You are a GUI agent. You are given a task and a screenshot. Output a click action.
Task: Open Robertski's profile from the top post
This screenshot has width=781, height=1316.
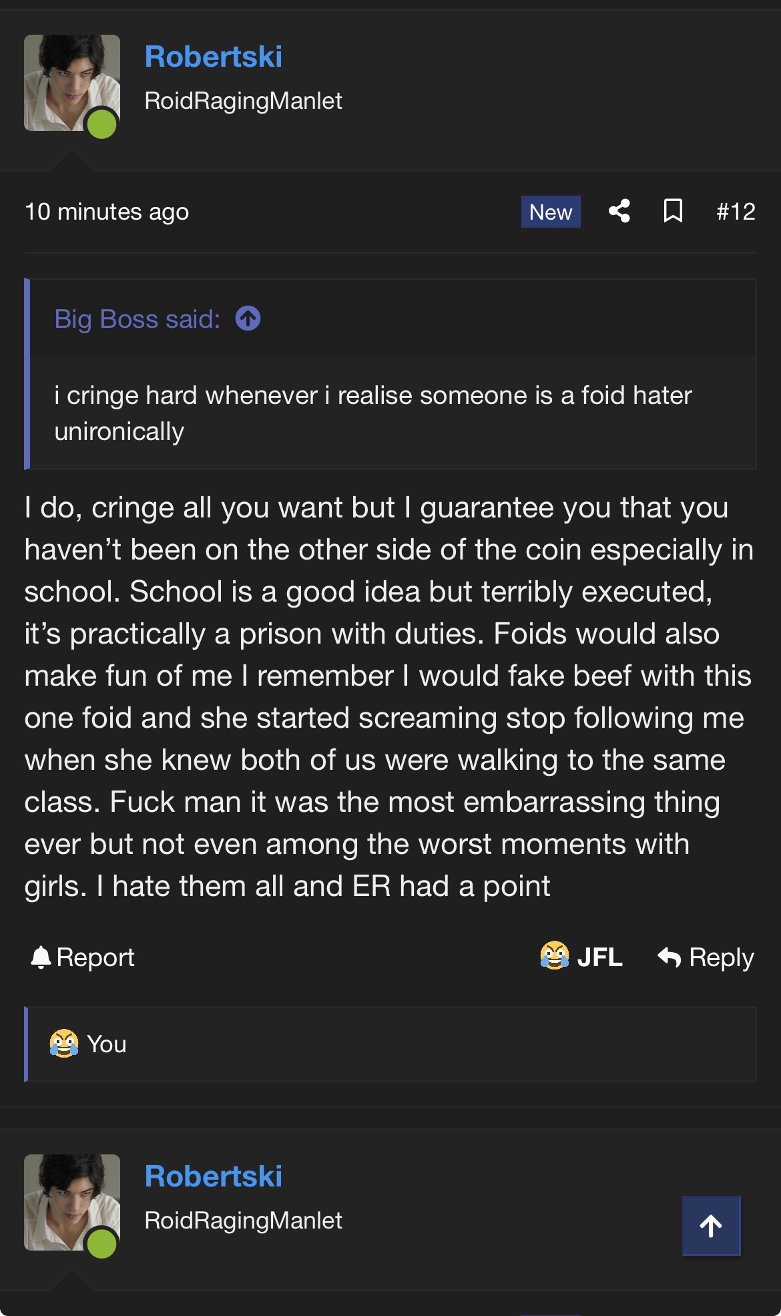point(214,57)
